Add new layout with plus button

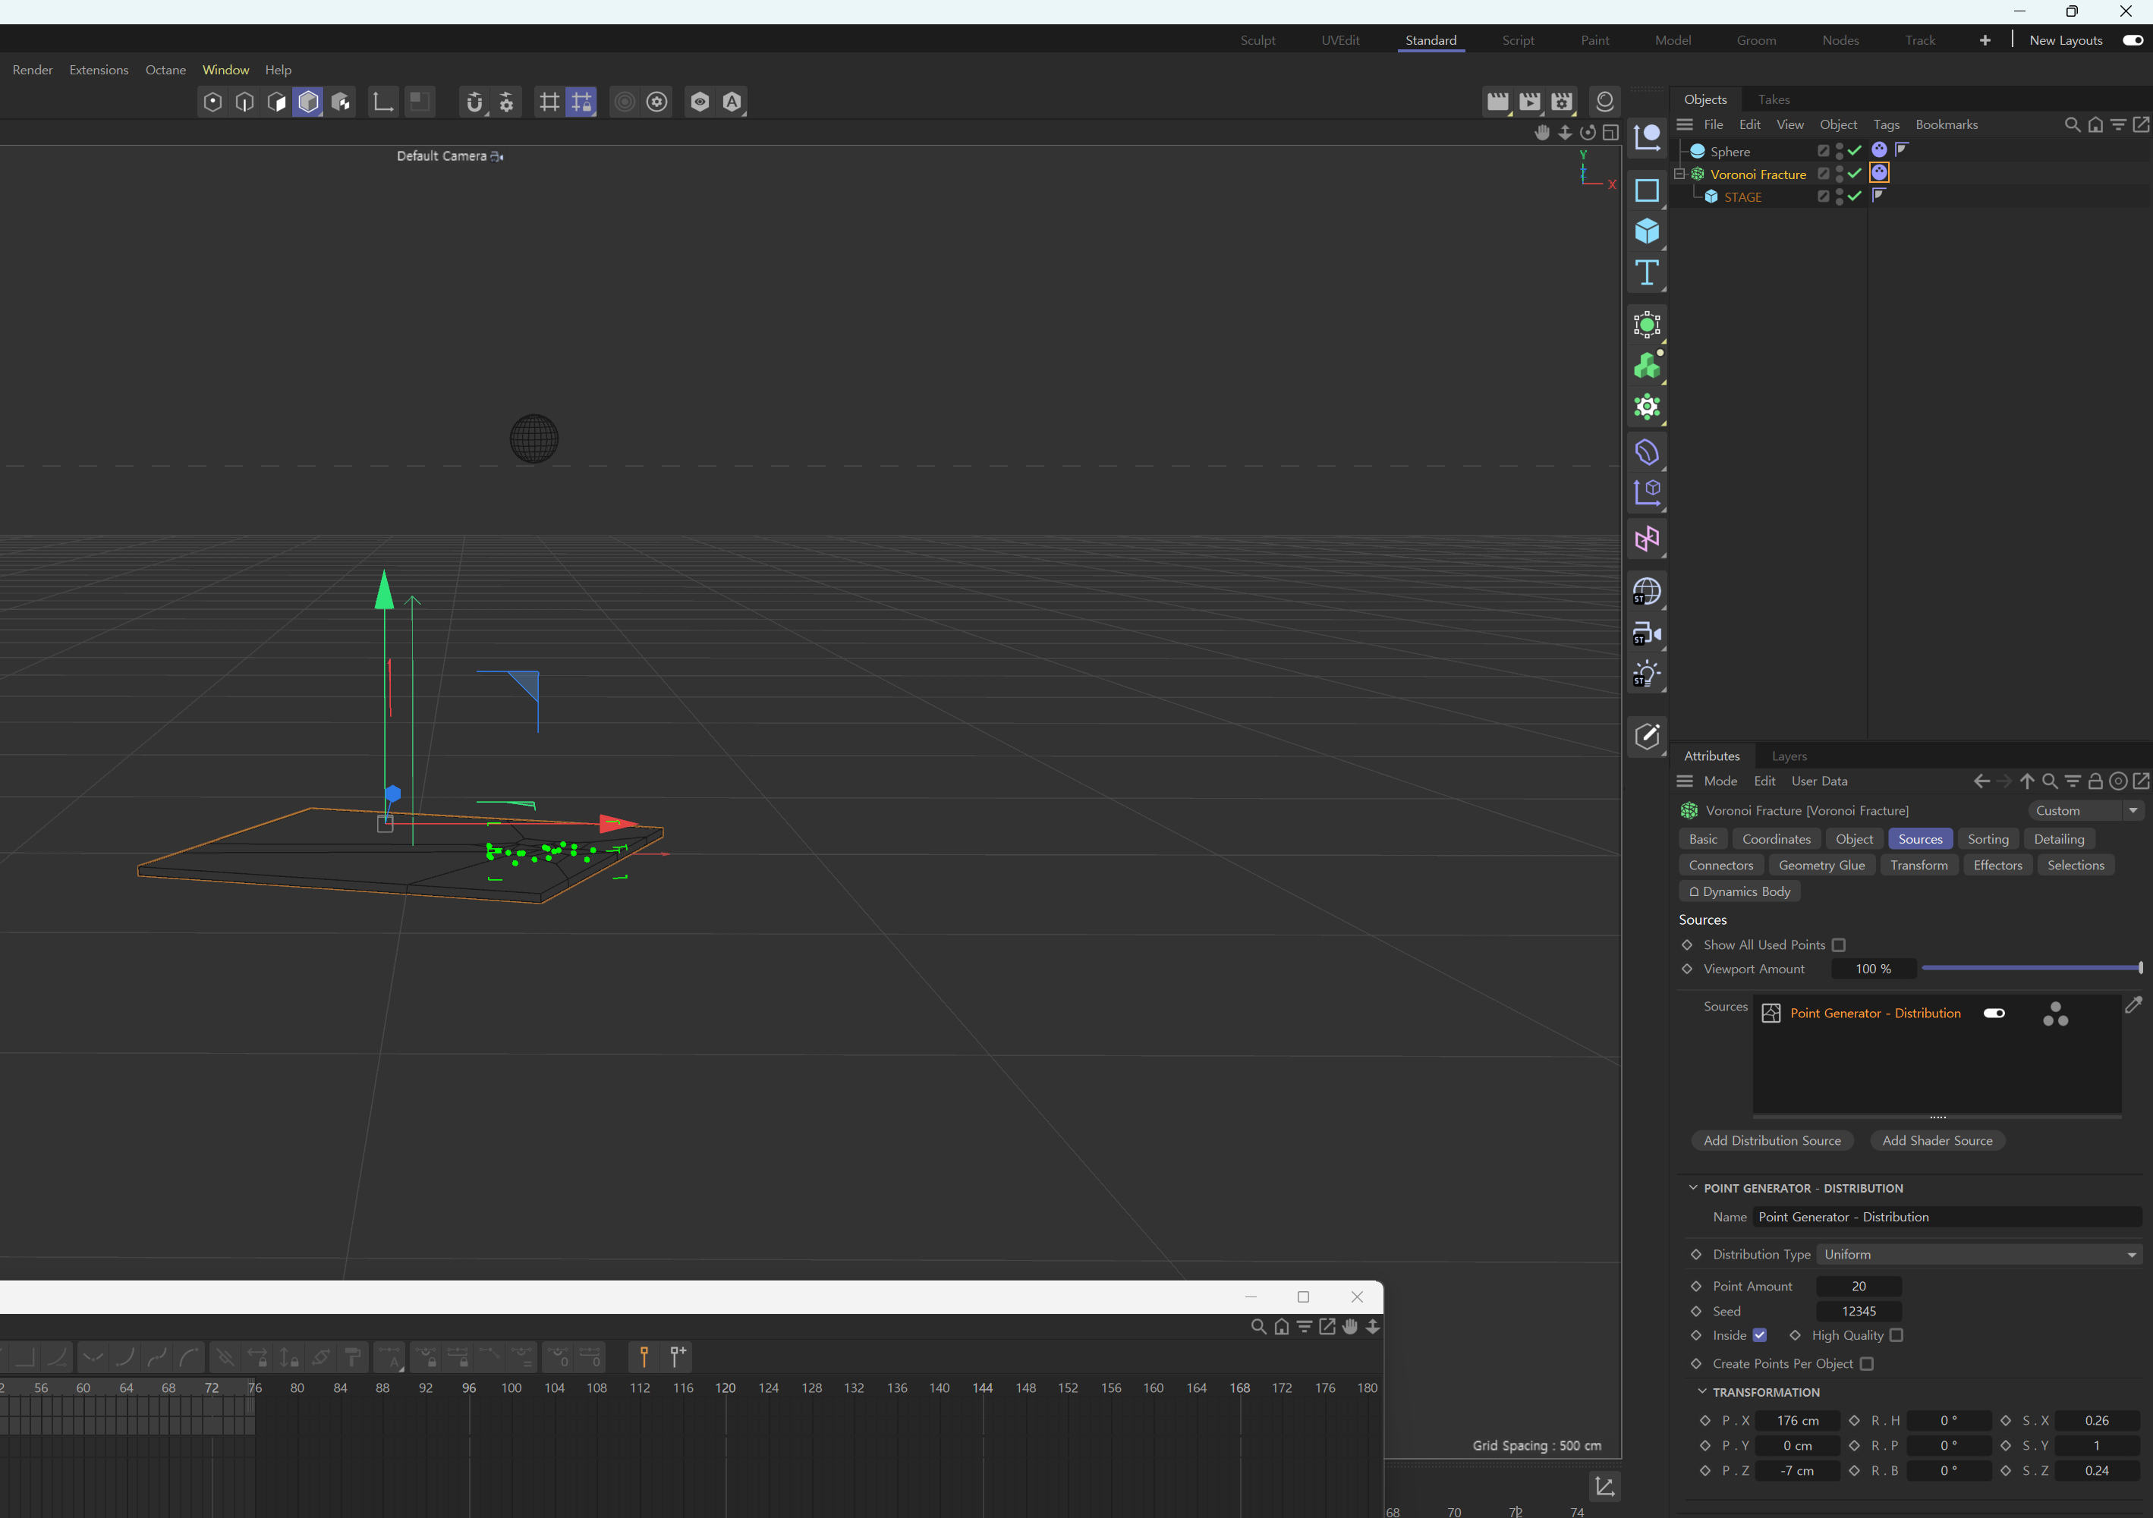coord(1985,40)
